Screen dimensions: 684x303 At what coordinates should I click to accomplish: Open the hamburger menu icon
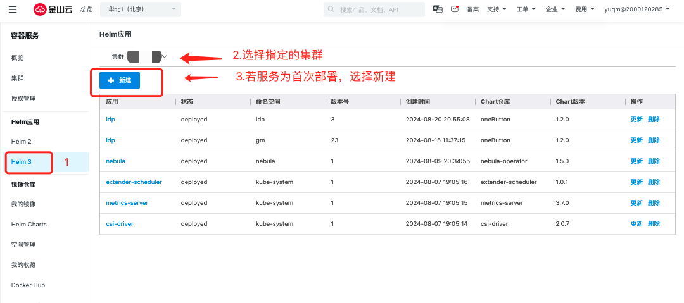(13, 9)
